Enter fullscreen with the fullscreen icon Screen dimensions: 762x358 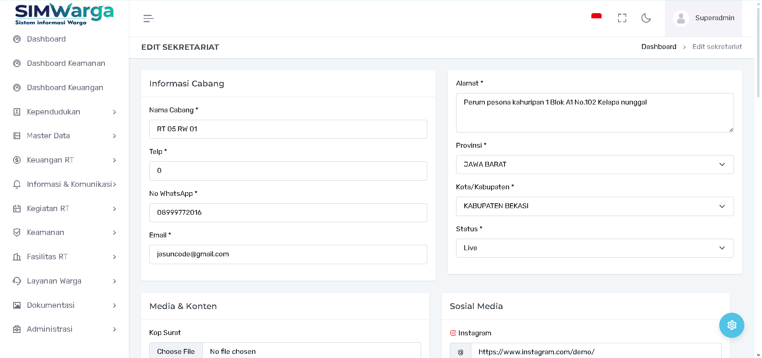click(x=622, y=18)
